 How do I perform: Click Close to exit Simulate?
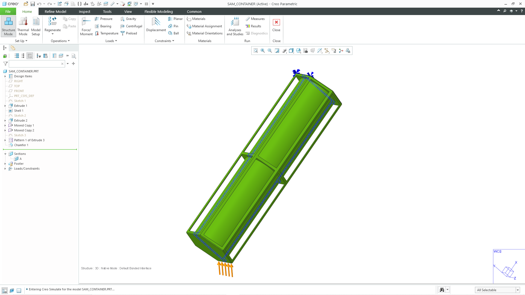point(276,26)
